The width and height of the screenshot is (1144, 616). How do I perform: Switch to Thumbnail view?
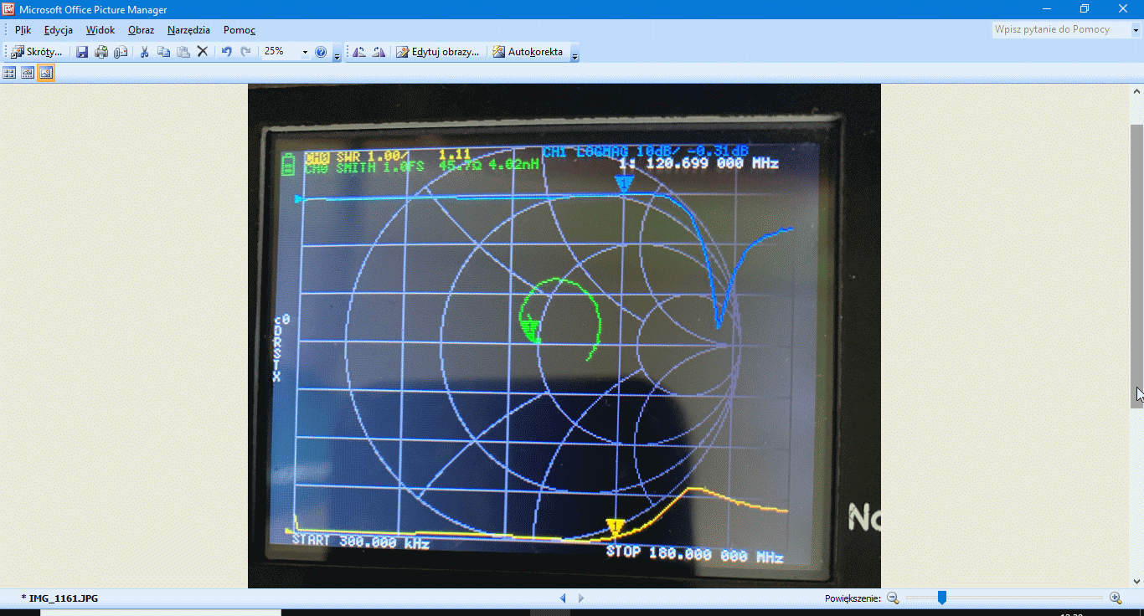click(9, 73)
